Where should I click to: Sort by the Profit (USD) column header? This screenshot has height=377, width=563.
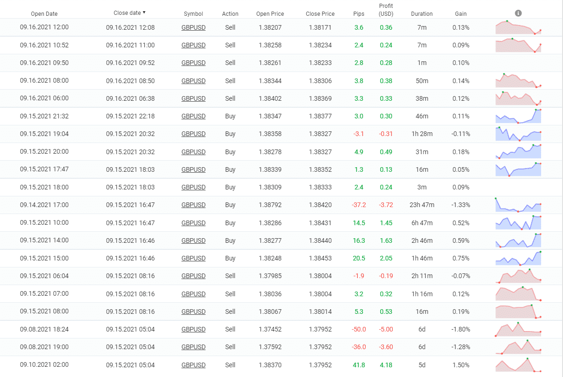click(x=386, y=10)
